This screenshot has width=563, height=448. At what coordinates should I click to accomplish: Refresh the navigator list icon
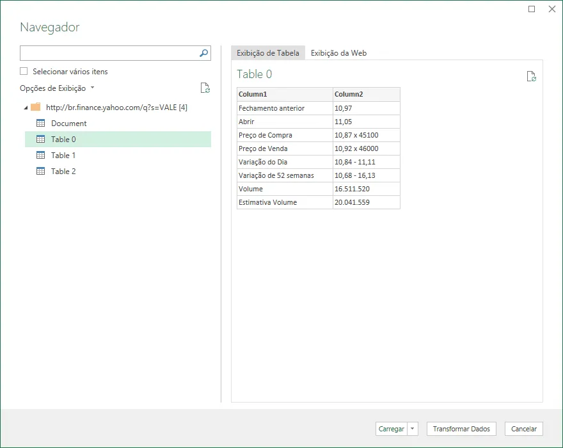click(x=205, y=88)
